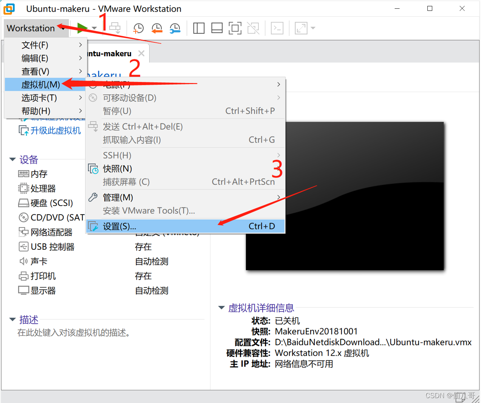Click the green Power On play button

pyautogui.click(x=82, y=28)
